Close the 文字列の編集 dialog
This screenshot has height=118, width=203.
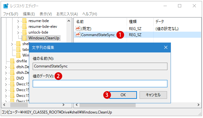click(x=166, y=47)
